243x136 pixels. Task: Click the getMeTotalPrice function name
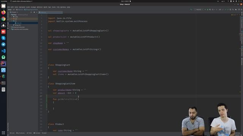pos(67,99)
